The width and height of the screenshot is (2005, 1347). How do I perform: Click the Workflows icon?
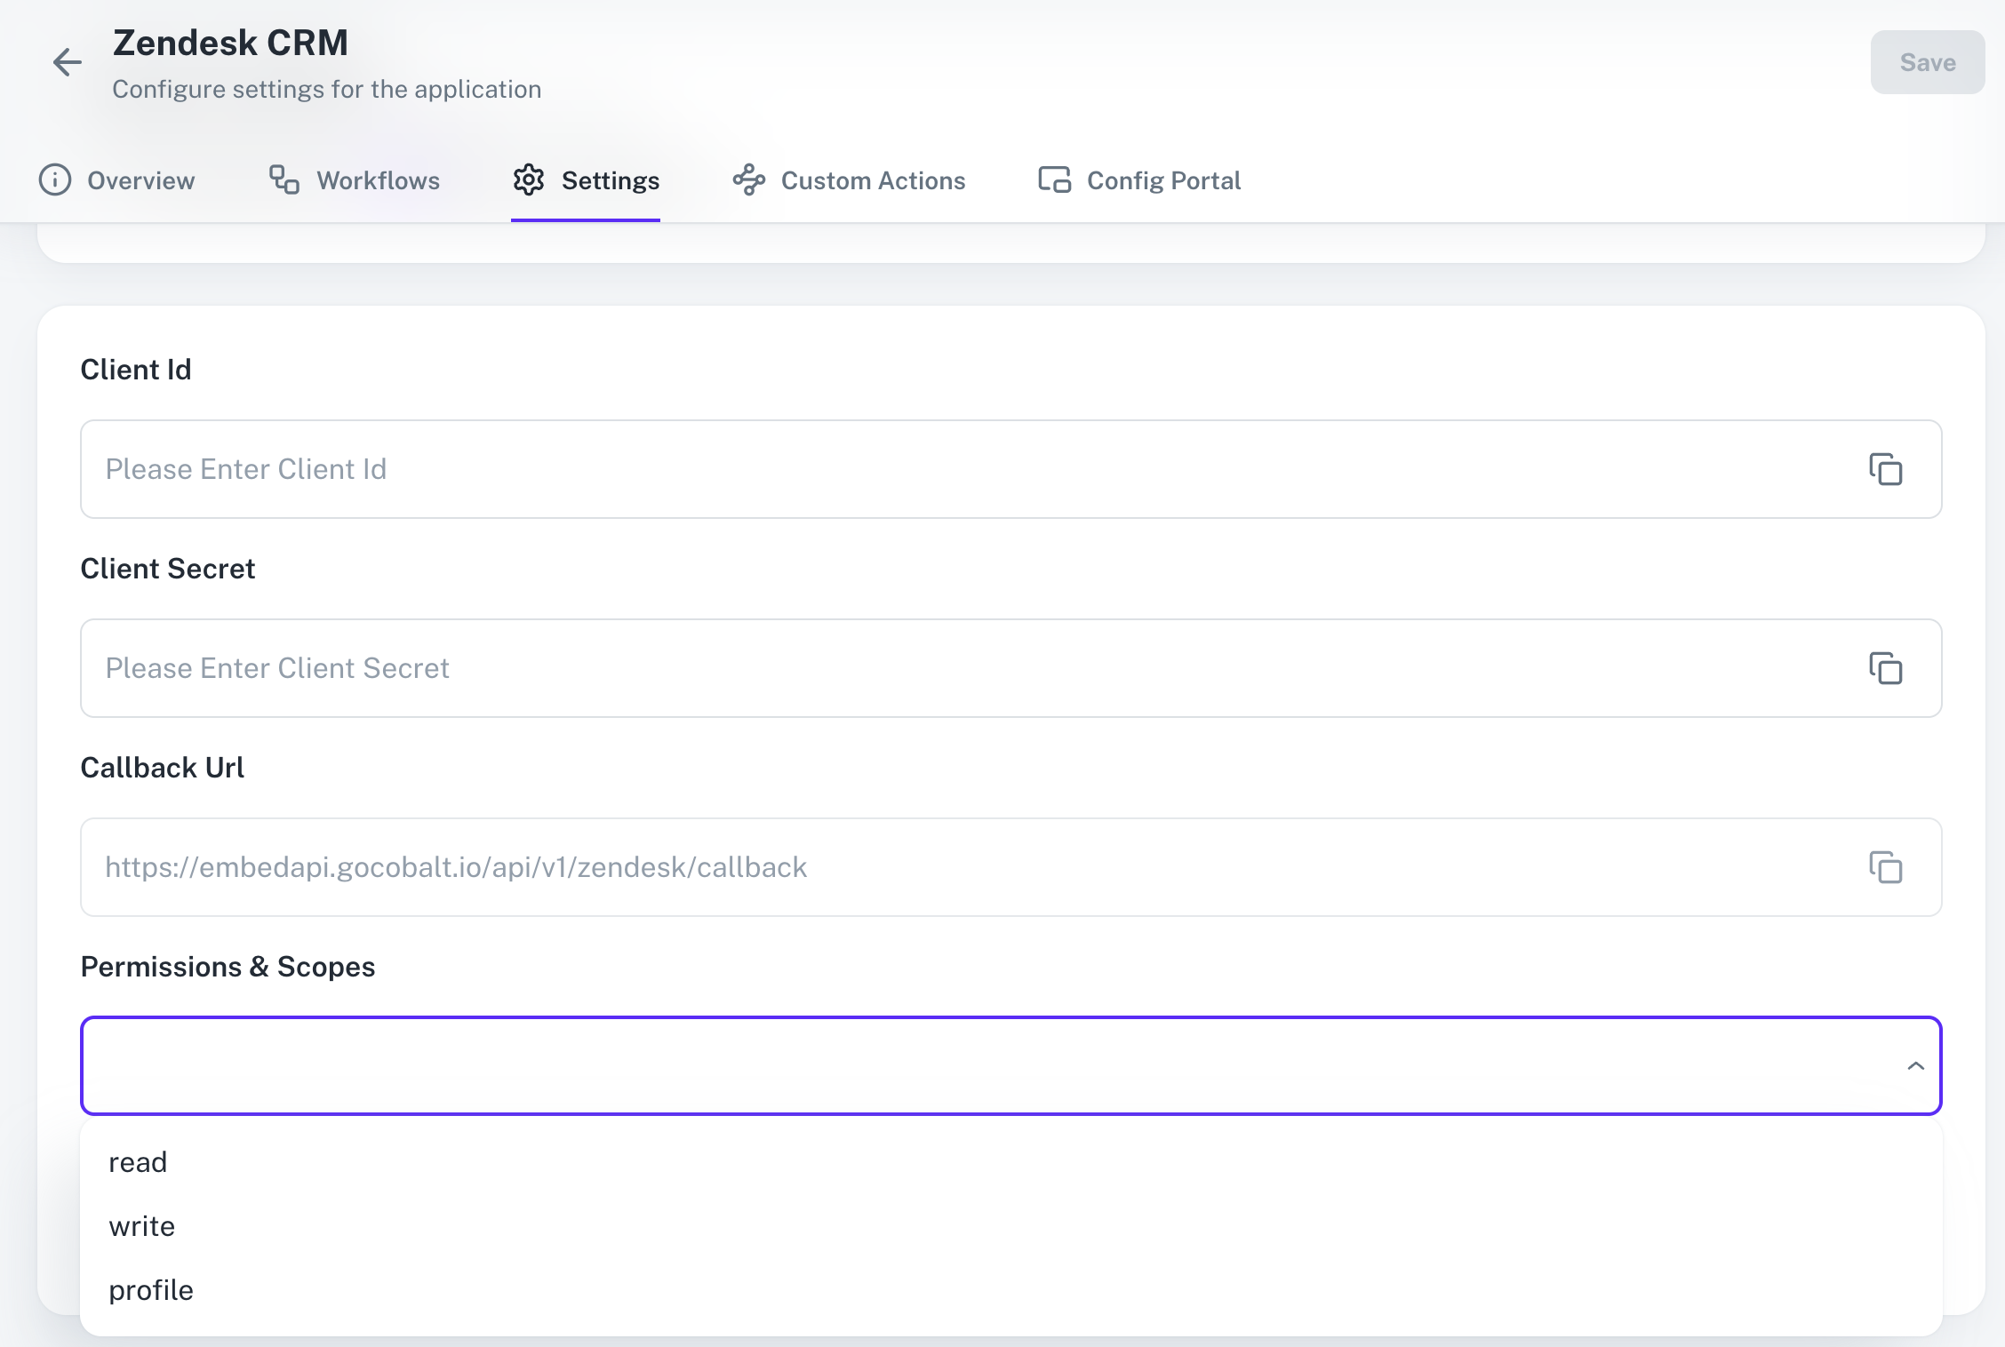click(x=282, y=179)
